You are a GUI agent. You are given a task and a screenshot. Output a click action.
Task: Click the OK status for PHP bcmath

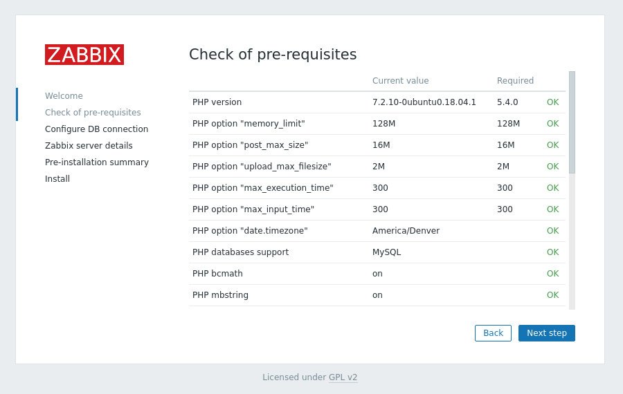552,273
